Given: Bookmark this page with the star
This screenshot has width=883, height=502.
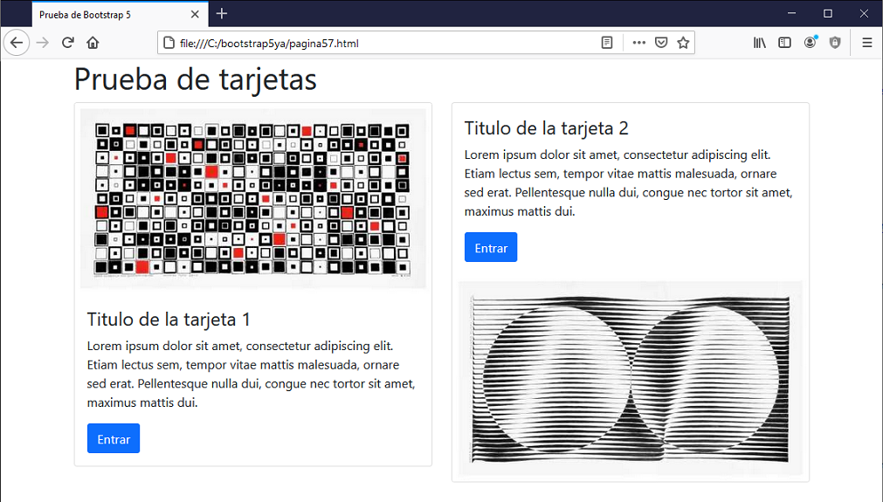Looking at the screenshot, I should (683, 43).
